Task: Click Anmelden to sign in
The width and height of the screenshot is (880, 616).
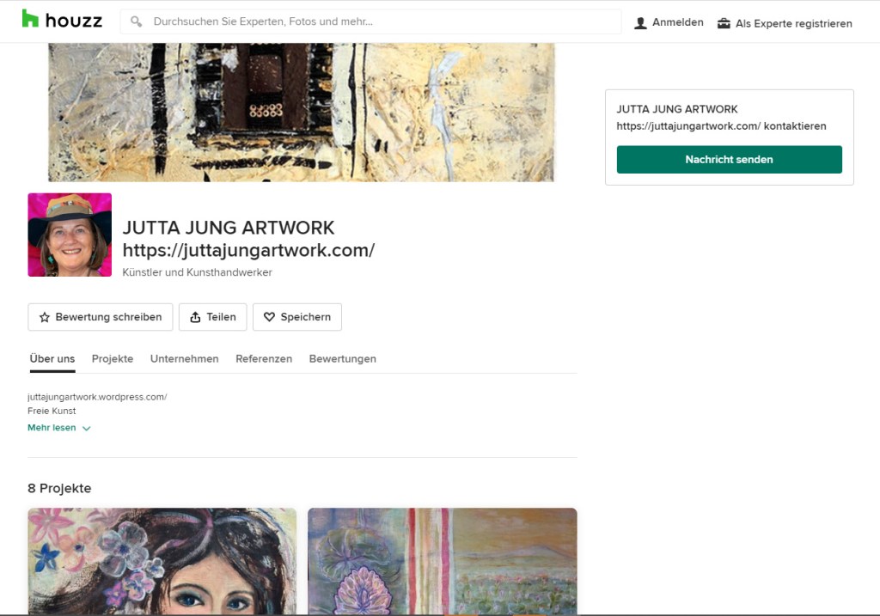Action: point(676,21)
